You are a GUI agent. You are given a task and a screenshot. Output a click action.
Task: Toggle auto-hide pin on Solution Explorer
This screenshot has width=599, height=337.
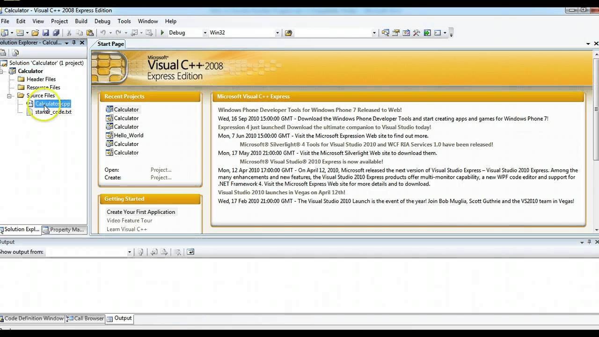pyautogui.click(x=74, y=43)
